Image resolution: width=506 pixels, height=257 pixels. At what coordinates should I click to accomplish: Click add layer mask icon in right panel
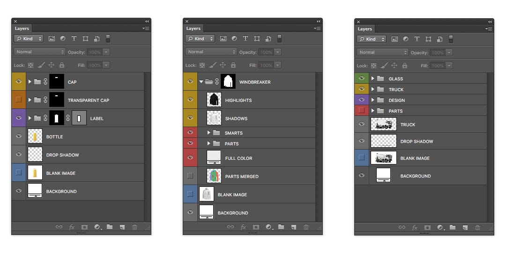click(x=427, y=228)
